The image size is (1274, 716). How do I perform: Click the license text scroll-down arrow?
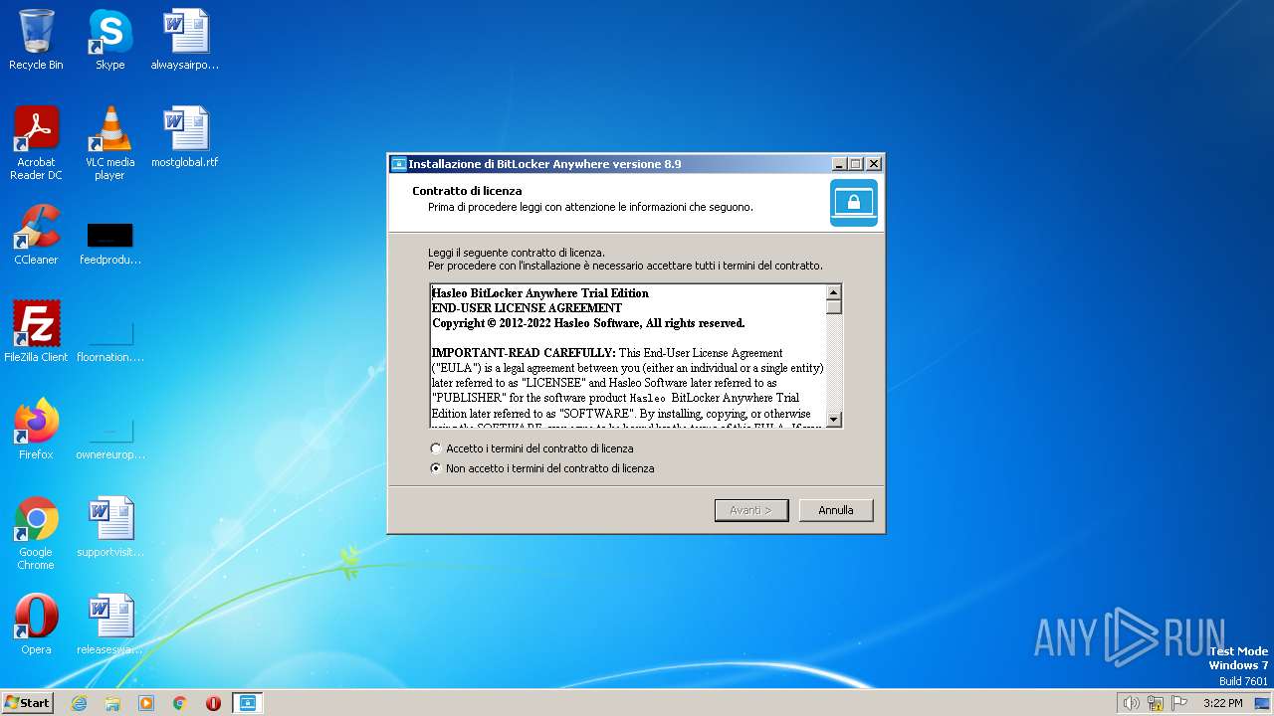pos(834,420)
